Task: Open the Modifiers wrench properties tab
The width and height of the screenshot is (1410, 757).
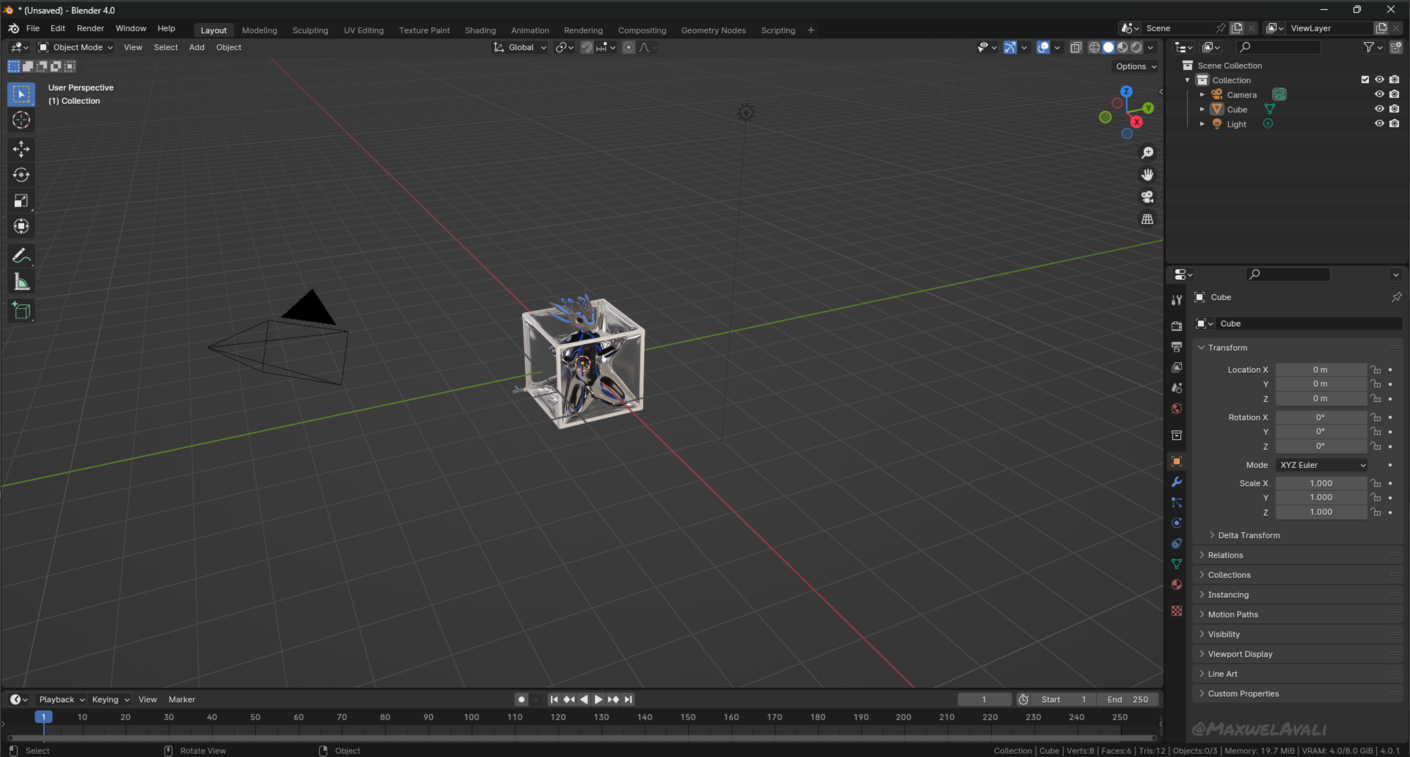Action: 1176,482
